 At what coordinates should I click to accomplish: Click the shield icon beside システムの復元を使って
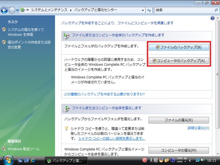pos(4,30)
